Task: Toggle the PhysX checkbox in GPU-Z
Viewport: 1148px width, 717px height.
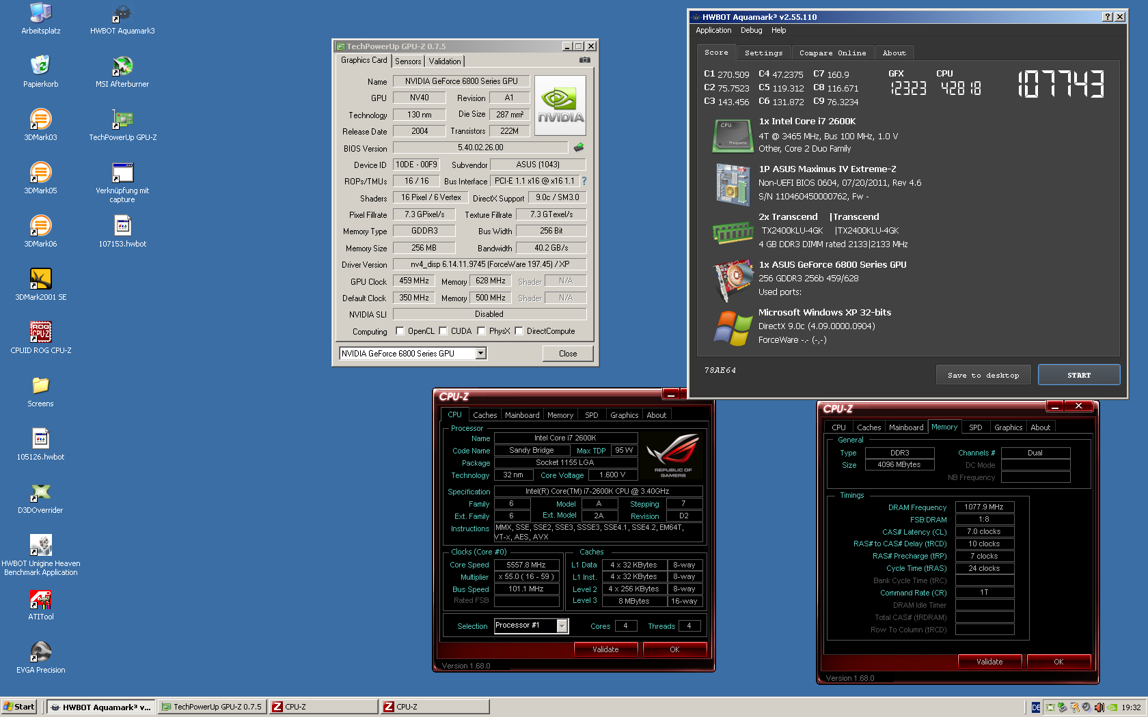Action: [x=482, y=331]
